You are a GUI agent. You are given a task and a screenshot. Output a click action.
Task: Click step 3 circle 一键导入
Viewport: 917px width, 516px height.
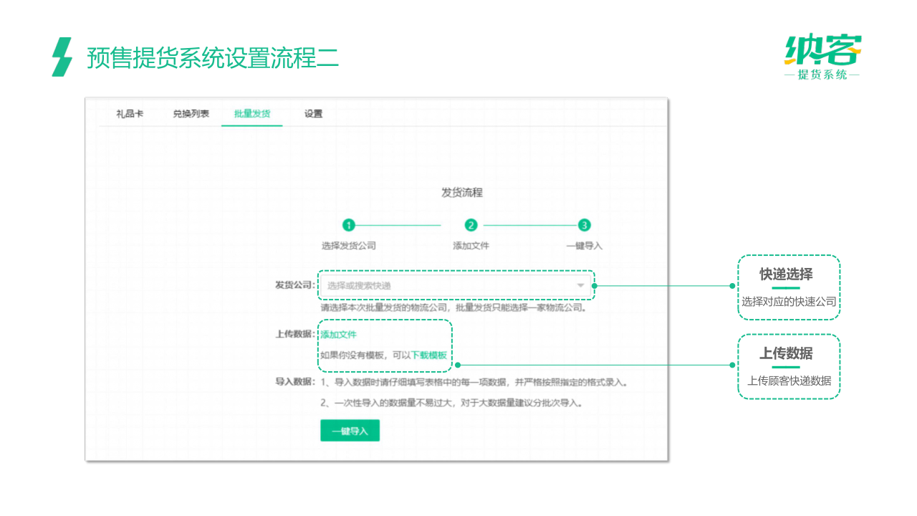pyautogui.click(x=585, y=225)
